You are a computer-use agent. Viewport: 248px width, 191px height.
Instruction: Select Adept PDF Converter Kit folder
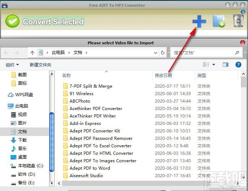[95, 131]
